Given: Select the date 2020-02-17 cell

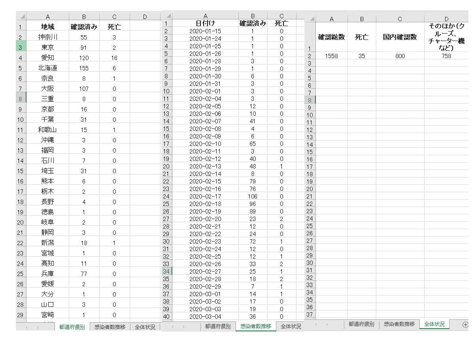Looking at the screenshot, I should pyautogui.click(x=205, y=196).
